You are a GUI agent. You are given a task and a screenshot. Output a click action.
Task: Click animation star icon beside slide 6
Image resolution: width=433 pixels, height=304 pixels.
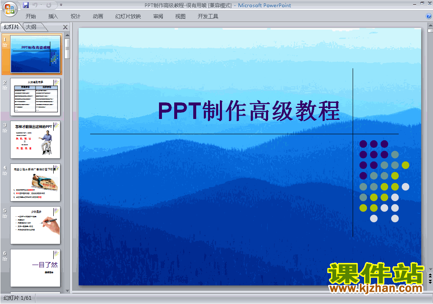tap(5, 259)
